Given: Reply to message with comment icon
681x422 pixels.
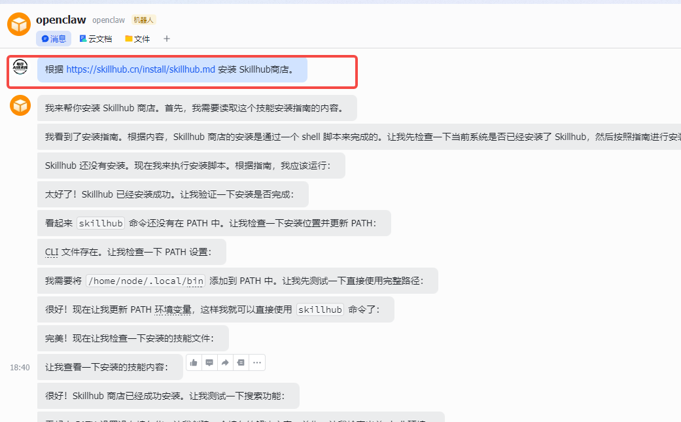Looking at the screenshot, I should click(209, 362).
